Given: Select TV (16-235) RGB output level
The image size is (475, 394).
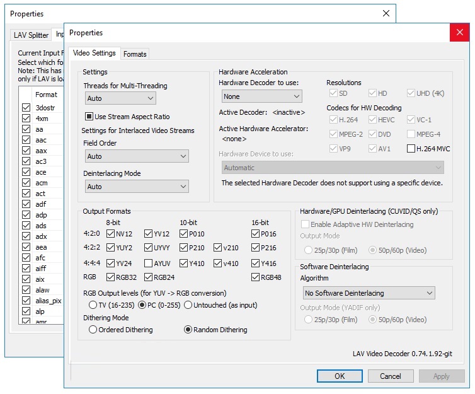Looking at the screenshot, I should pos(93,305).
